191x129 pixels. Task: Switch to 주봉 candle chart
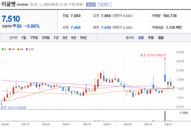(151, 38)
